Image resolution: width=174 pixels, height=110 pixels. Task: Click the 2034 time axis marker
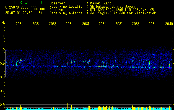coord(69,24)
